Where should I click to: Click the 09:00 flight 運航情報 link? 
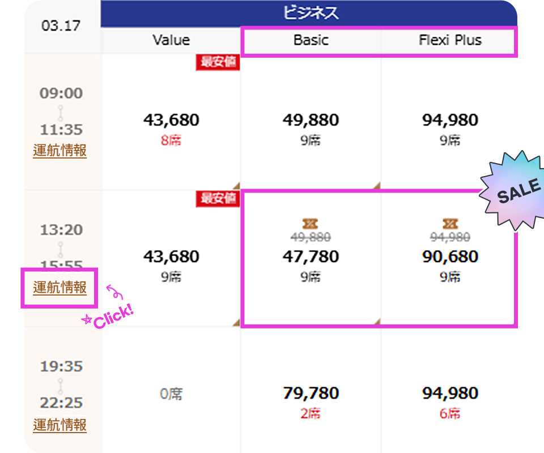tap(59, 151)
